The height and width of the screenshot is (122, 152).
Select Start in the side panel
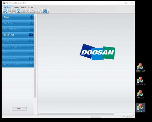pos(18,17)
